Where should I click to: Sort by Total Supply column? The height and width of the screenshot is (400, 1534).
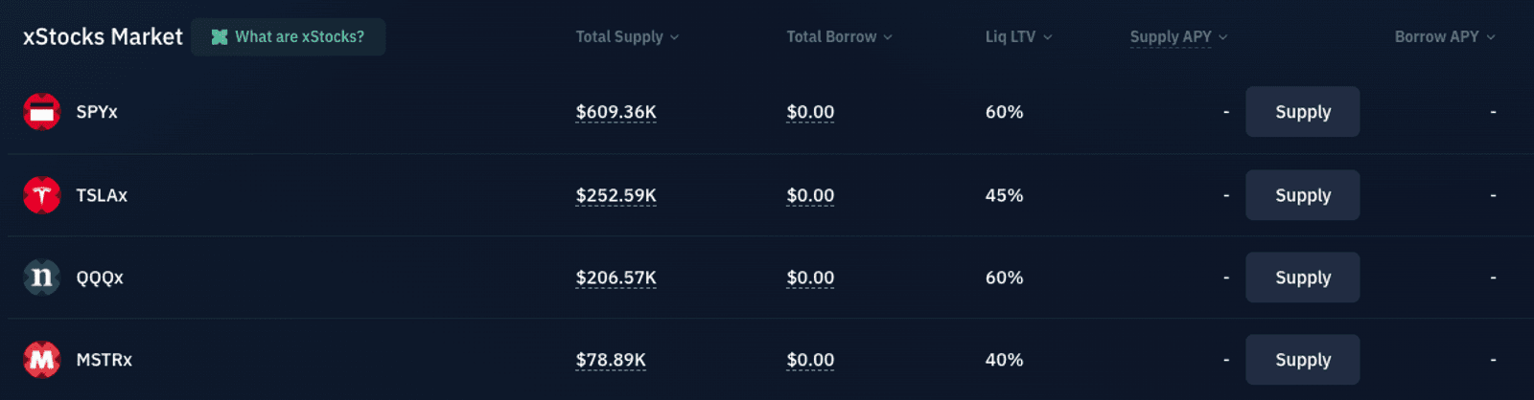[x=627, y=36]
